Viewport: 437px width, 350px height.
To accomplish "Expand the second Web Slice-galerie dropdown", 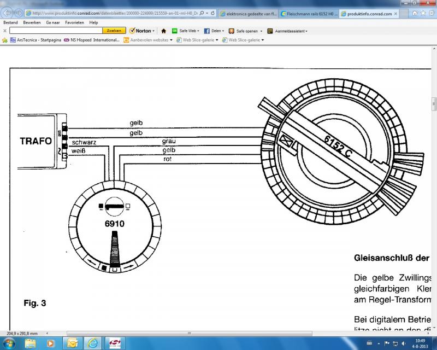I will click(x=263, y=40).
